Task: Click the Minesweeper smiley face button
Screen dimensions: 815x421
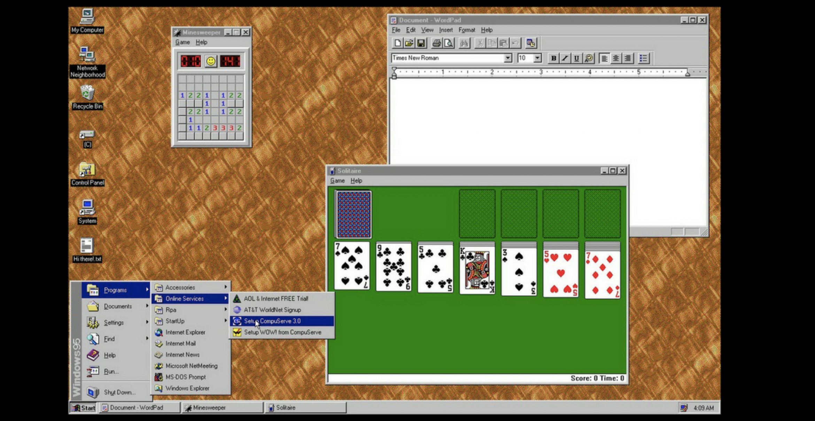Action: point(211,61)
